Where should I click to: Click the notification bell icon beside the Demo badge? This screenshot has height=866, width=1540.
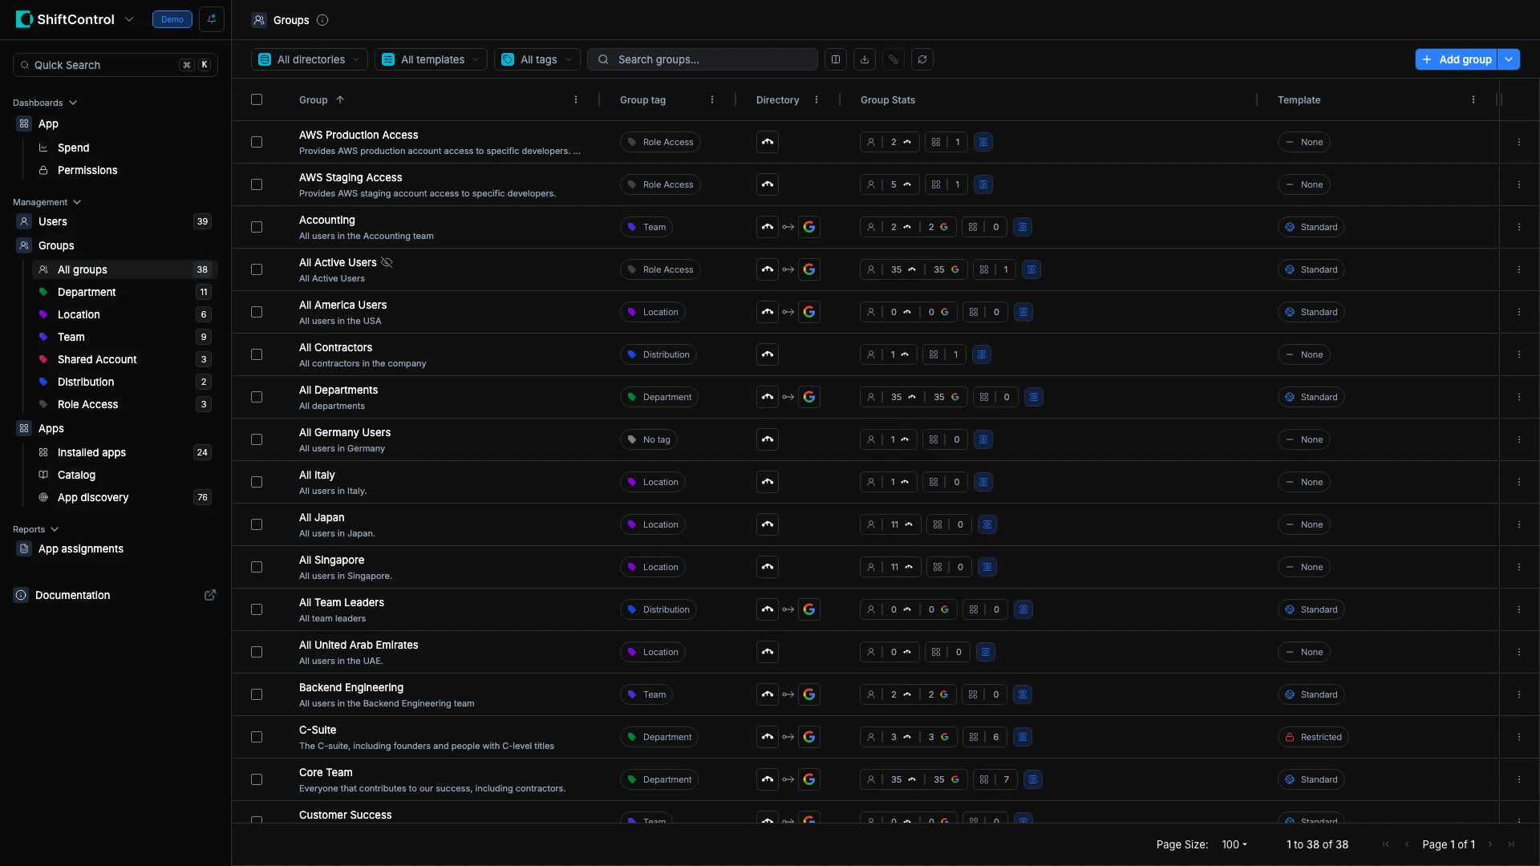212,19
